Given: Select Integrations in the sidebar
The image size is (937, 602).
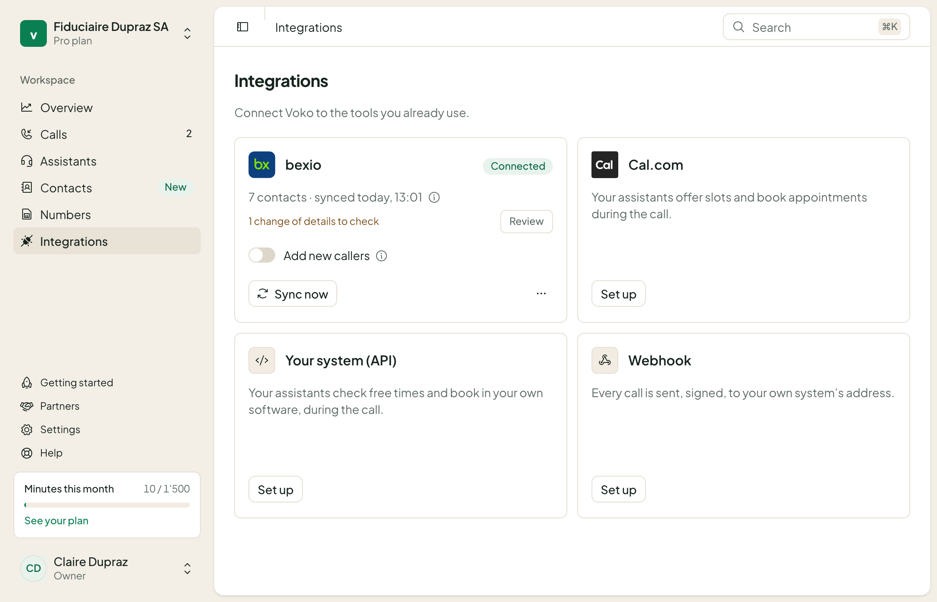Looking at the screenshot, I should pyautogui.click(x=107, y=241).
